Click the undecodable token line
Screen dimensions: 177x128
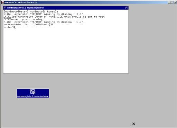(29, 25)
